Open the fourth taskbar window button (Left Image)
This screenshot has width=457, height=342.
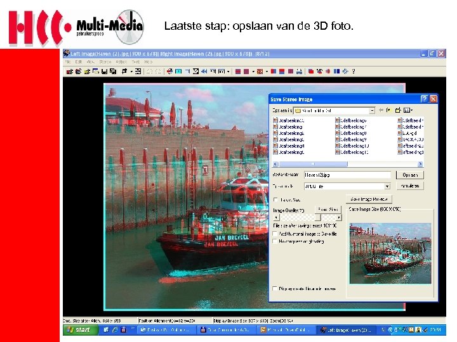click(346, 330)
